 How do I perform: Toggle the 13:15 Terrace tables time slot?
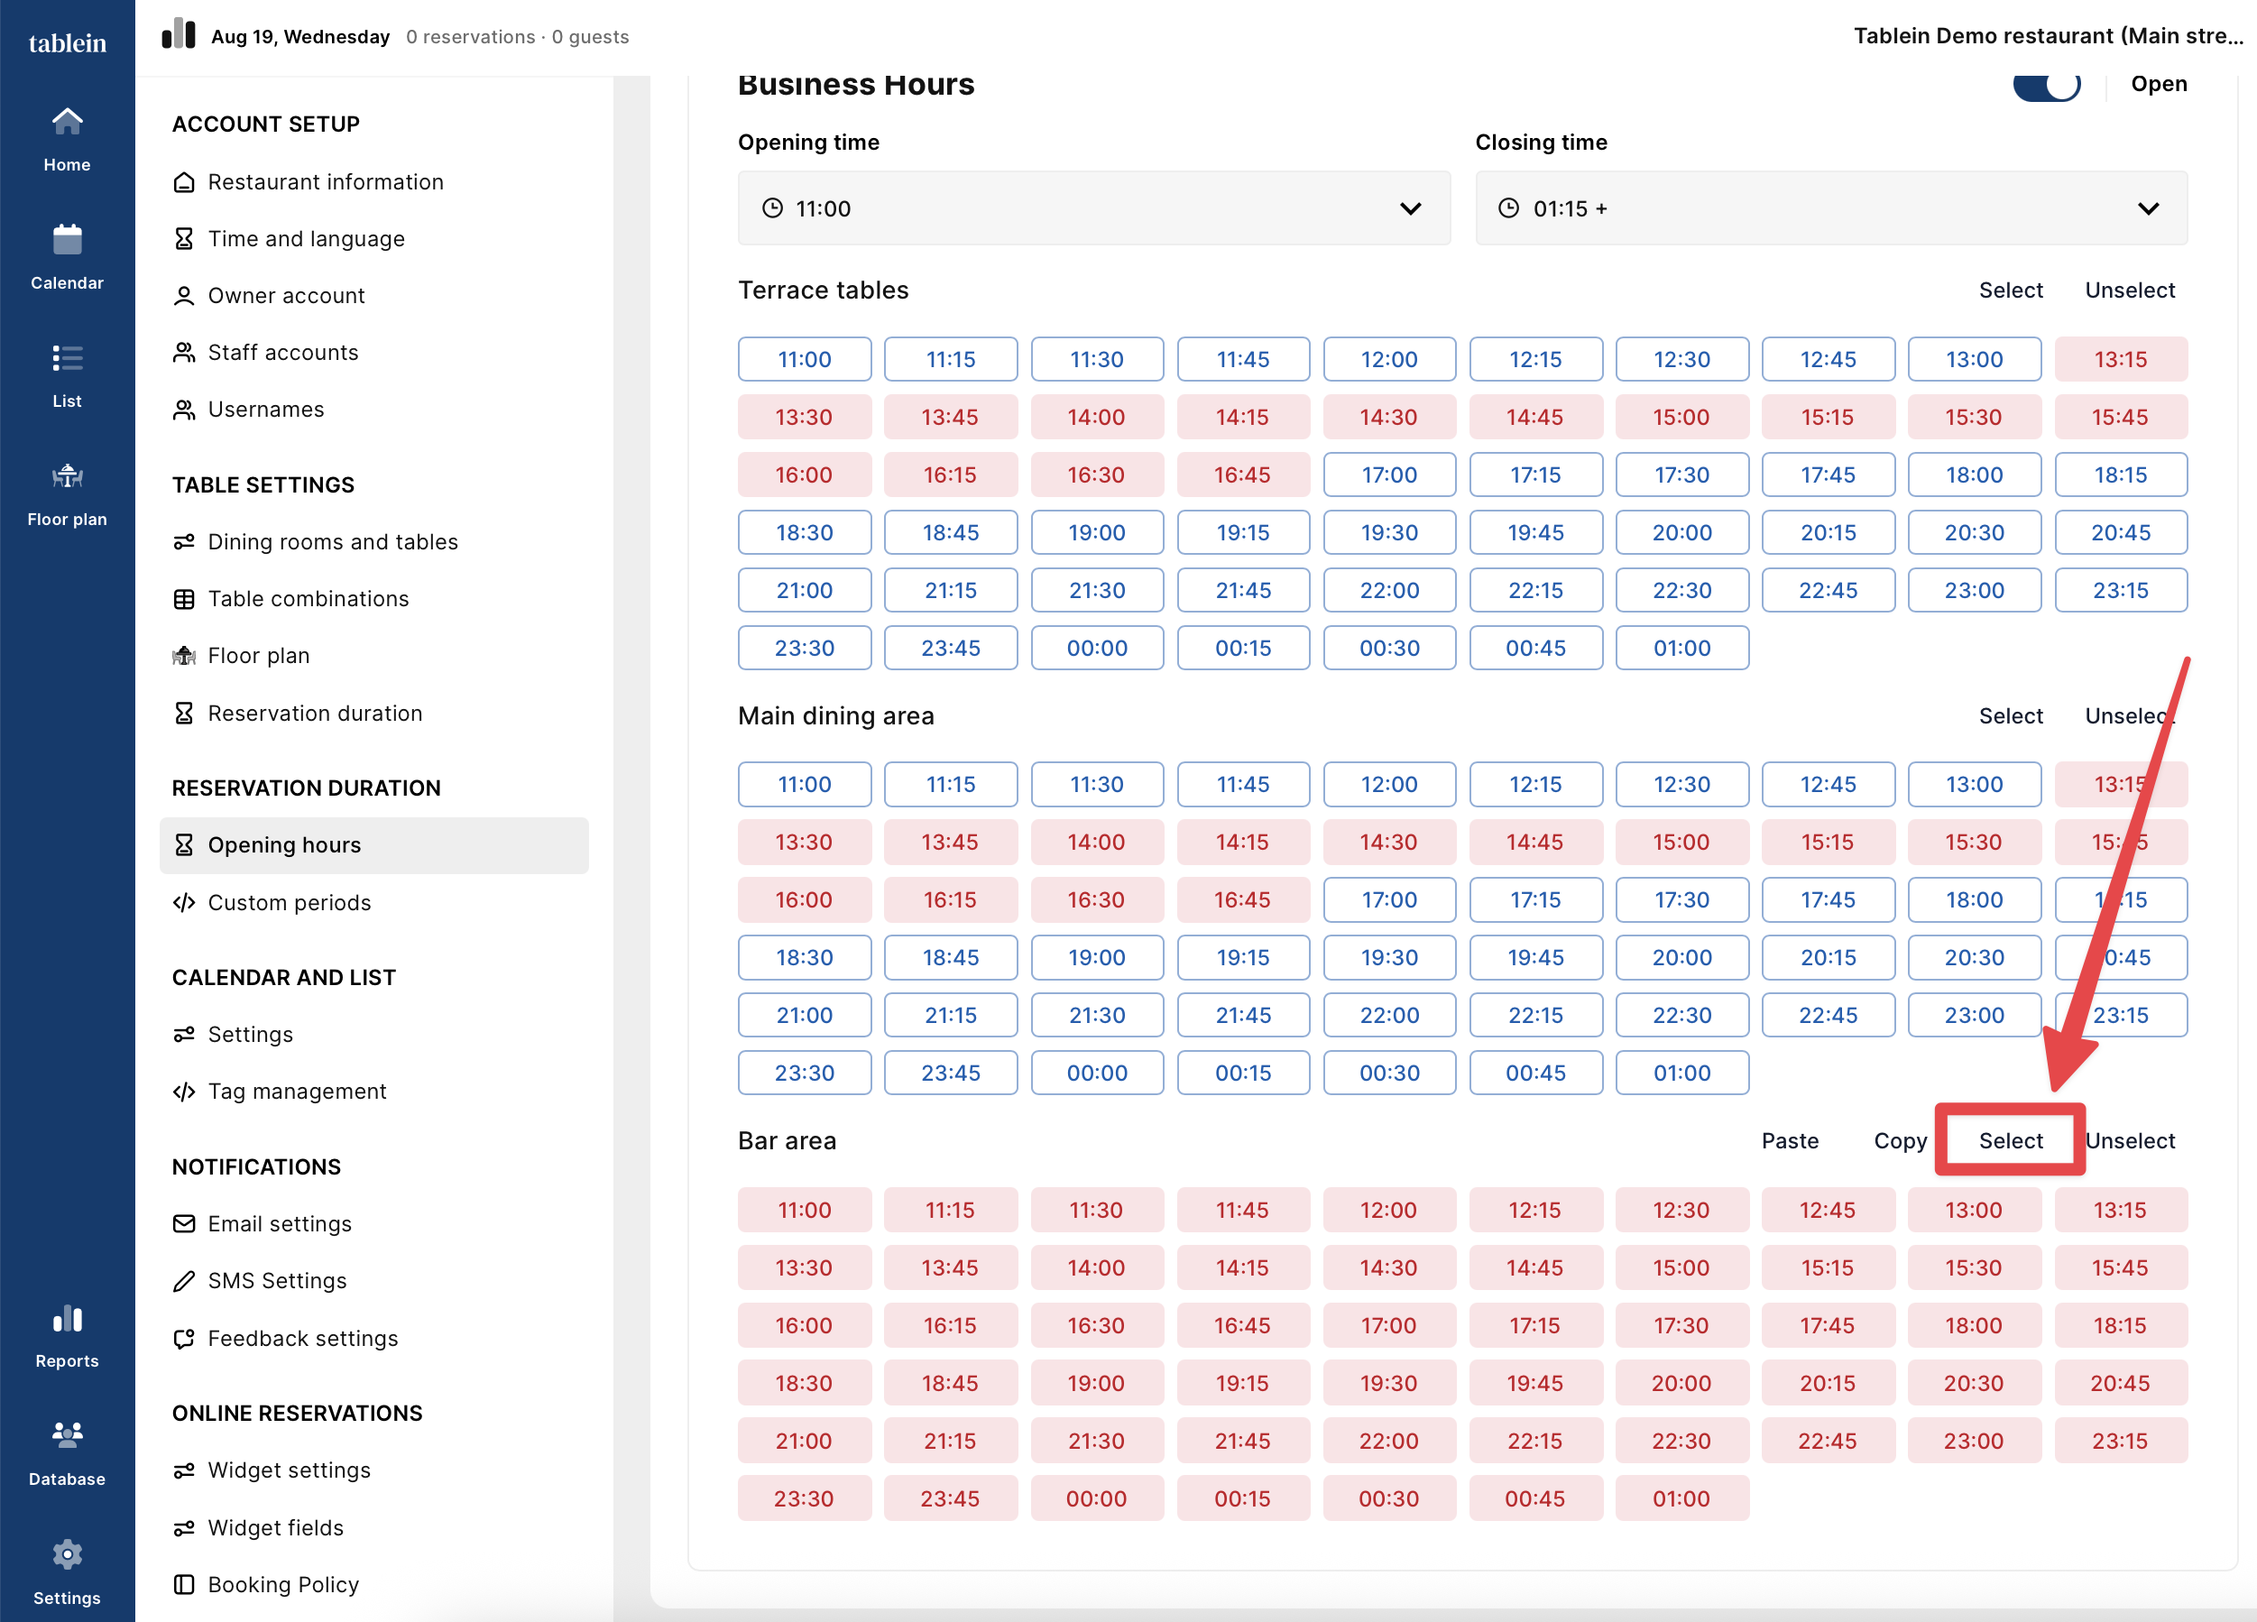point(2120,359)
